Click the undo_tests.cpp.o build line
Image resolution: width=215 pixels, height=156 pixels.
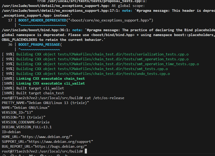tap(101, 73)
